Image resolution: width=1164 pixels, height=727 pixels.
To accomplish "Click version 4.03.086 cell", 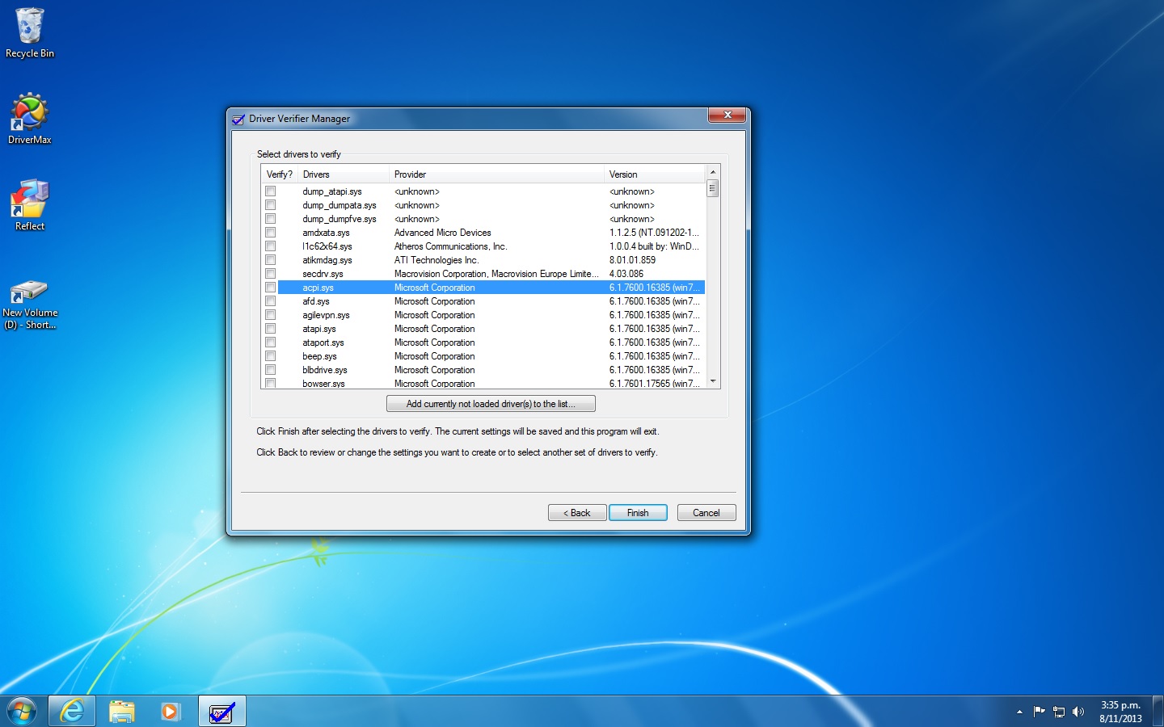I will click(x=626, y=274).
